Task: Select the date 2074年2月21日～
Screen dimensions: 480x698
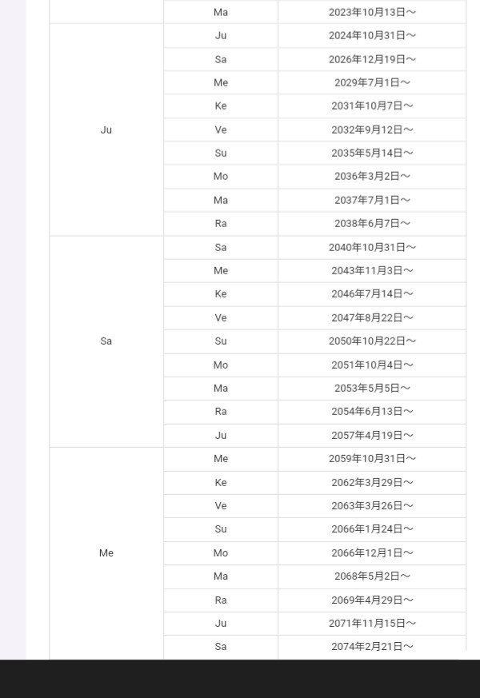Action: click(372, 646)
